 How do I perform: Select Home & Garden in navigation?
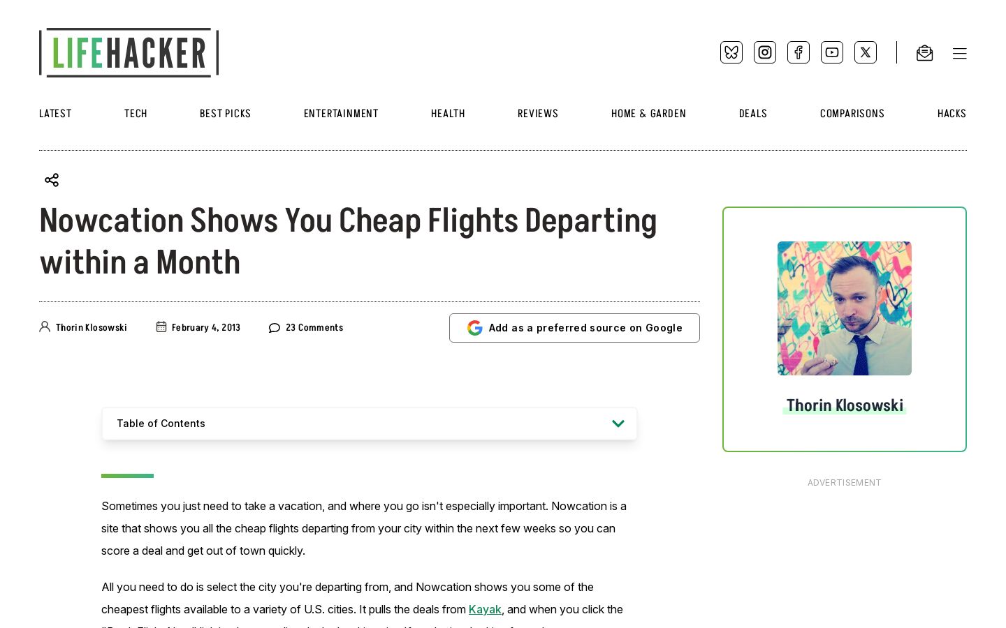[648, 114]
